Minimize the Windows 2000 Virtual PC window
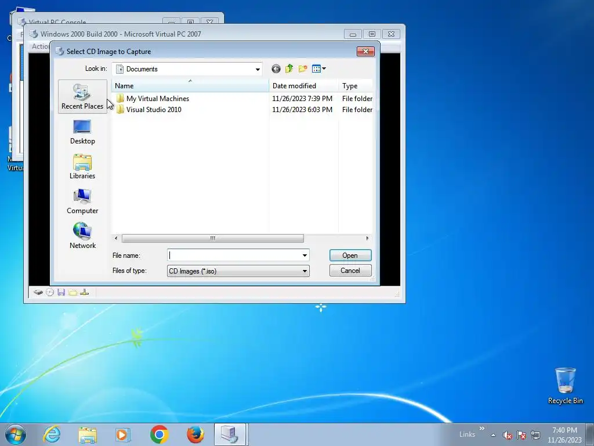Screen dimensions: 594x446 pos(353,34)
